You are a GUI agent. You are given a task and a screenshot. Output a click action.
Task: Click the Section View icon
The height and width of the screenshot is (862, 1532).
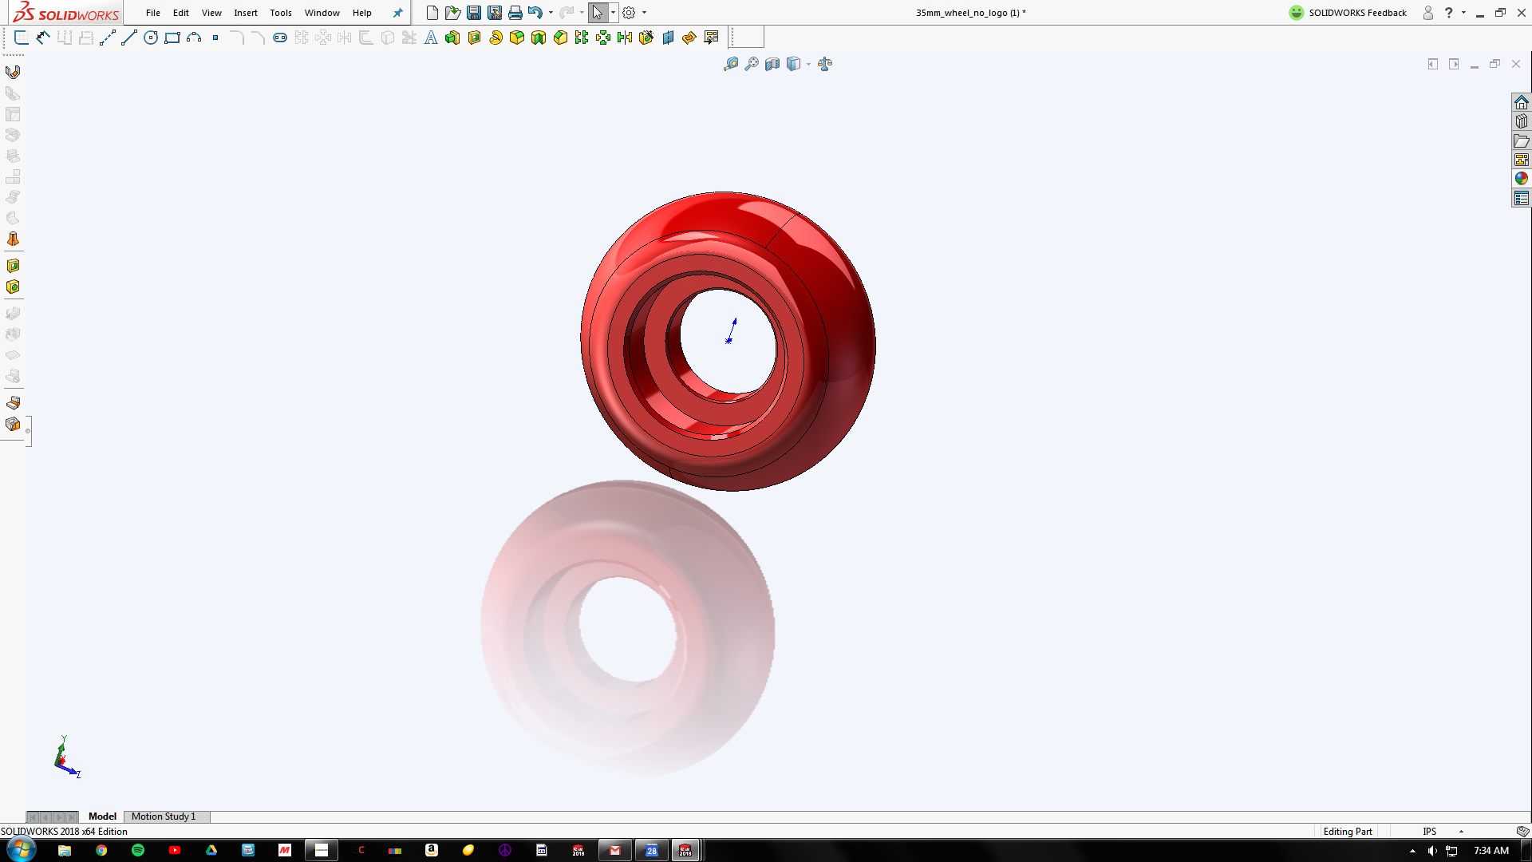tap(772, 64)
